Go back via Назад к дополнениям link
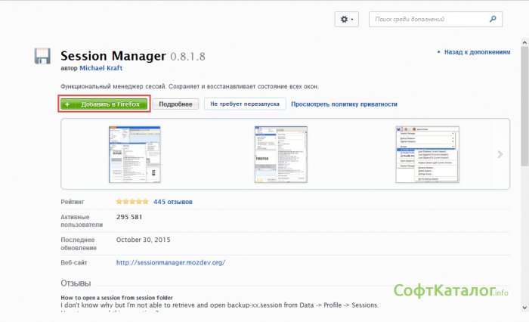Screen dimensions: 529x322 [476, 52]
